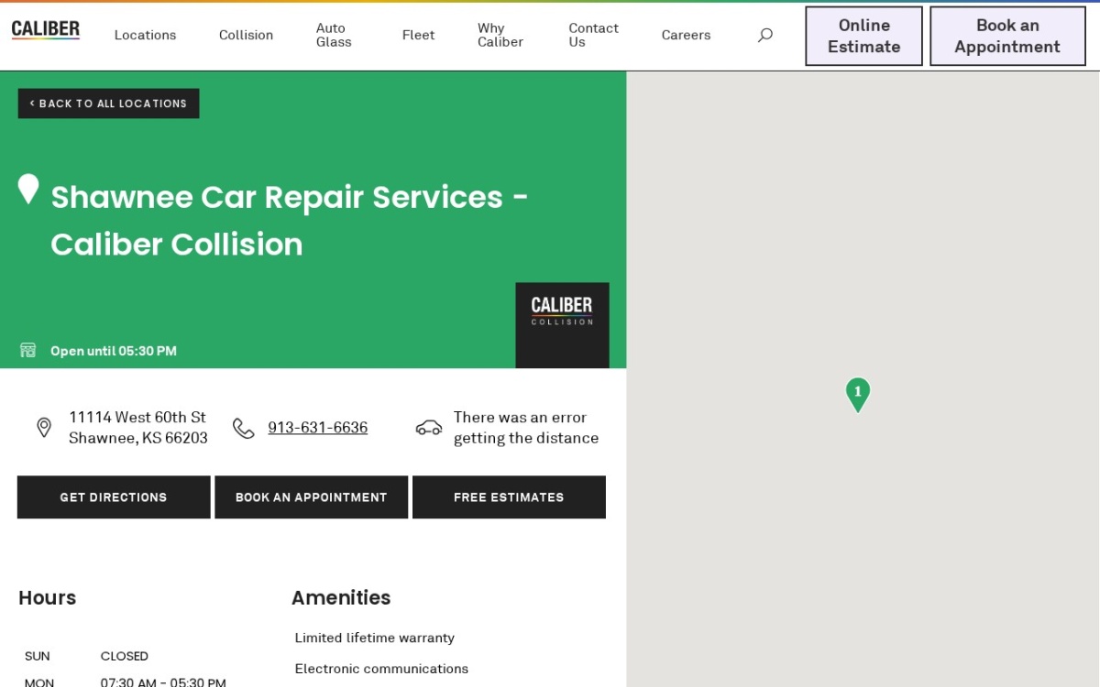Click Electronic communications amenity
This screenshot has width=1100, height=687.
point(381,669)
